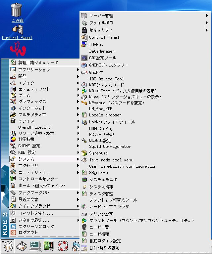
Task: Expand the 開発 submenu arrow
Action: [78, 76]
